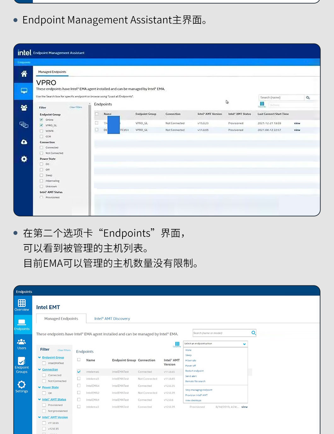
Task: Choose View desktops from the action menu
Action: click(193, 400)
